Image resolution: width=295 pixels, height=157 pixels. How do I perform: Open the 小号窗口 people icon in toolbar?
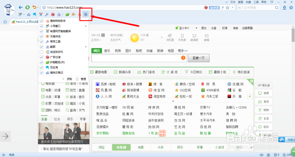[x=20, y=14]
